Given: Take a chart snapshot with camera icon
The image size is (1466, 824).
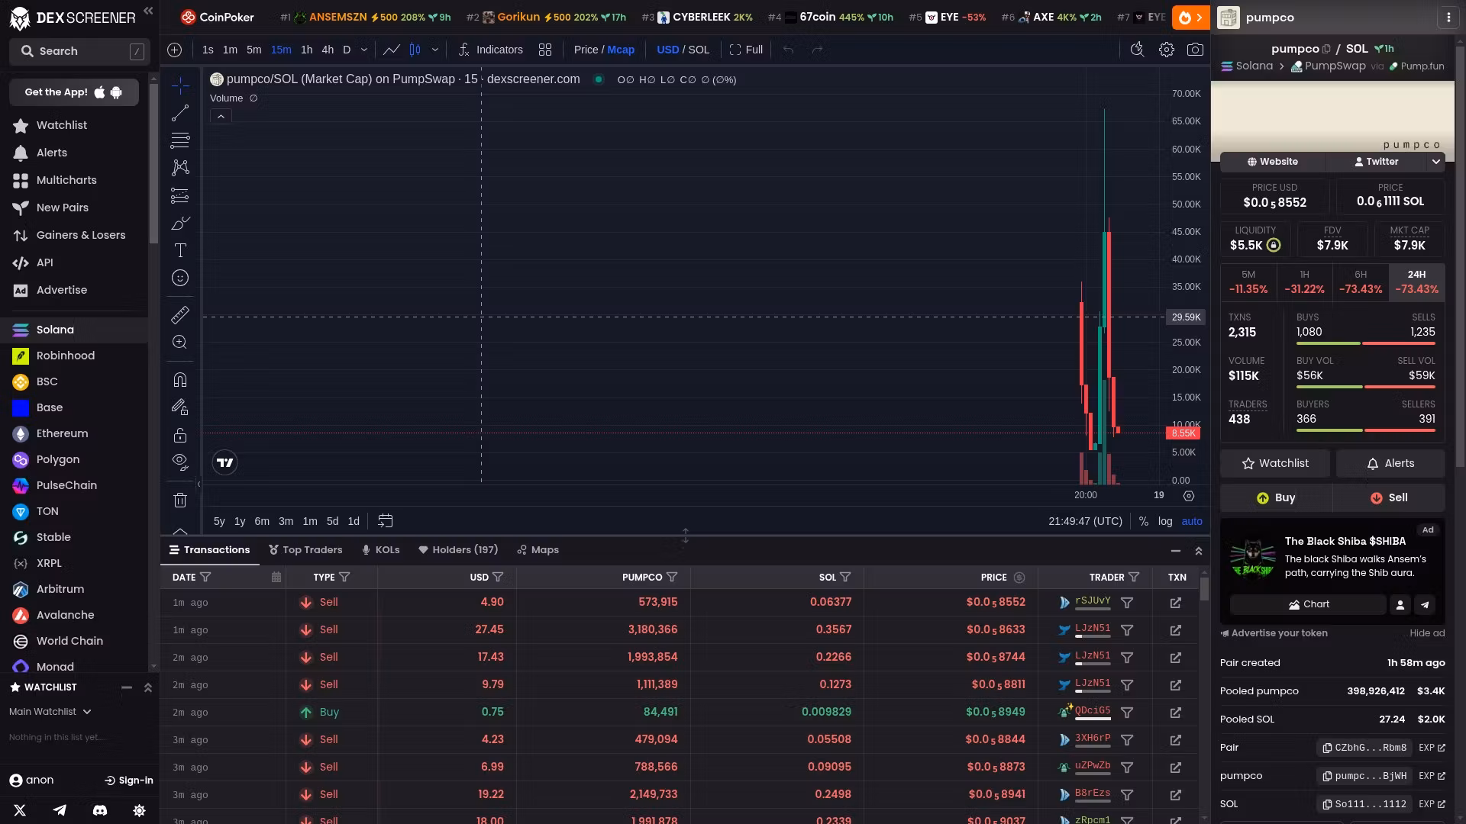Looking at the screenshot, I should coord(1195,50).
